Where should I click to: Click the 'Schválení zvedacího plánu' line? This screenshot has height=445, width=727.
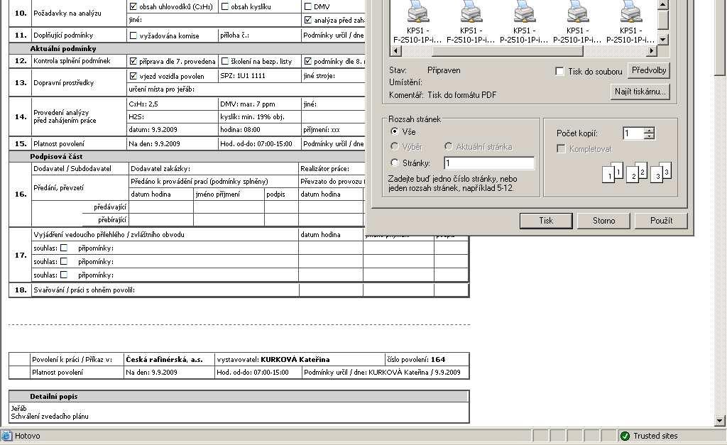click(50, 417)
